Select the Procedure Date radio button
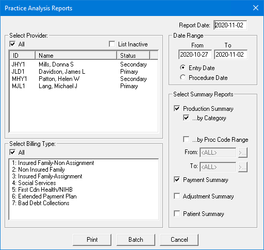The height and width of the screenshot is (250, 264). tap(183, 77)
